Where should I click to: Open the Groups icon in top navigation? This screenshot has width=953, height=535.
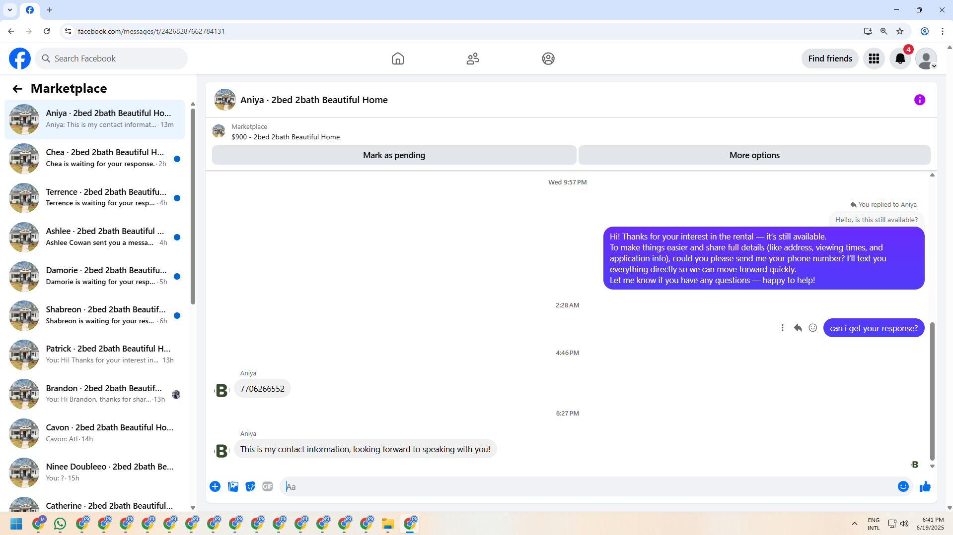point(548,59)
